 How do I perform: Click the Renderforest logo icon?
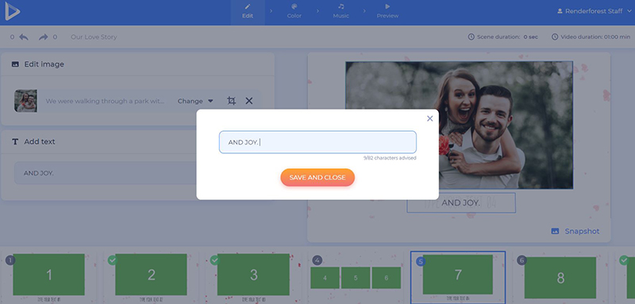tap(12, 11)
